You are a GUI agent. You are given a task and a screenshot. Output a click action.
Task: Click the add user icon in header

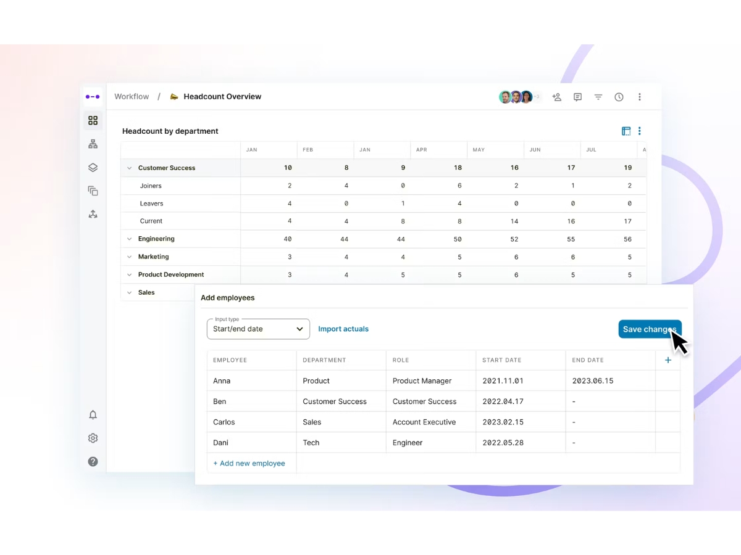[x=557, y=97]
